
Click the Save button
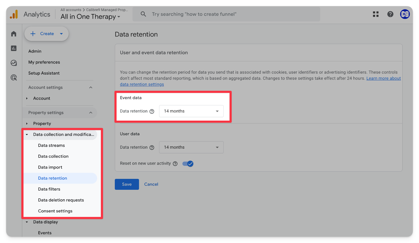click(x=127, y=184)
